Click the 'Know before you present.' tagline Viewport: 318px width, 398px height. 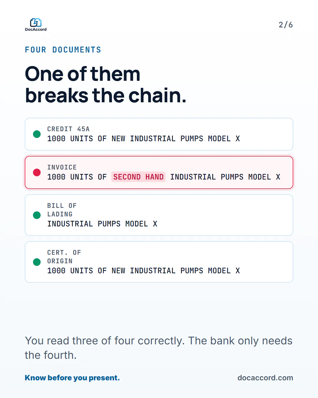tap(72, 378)
